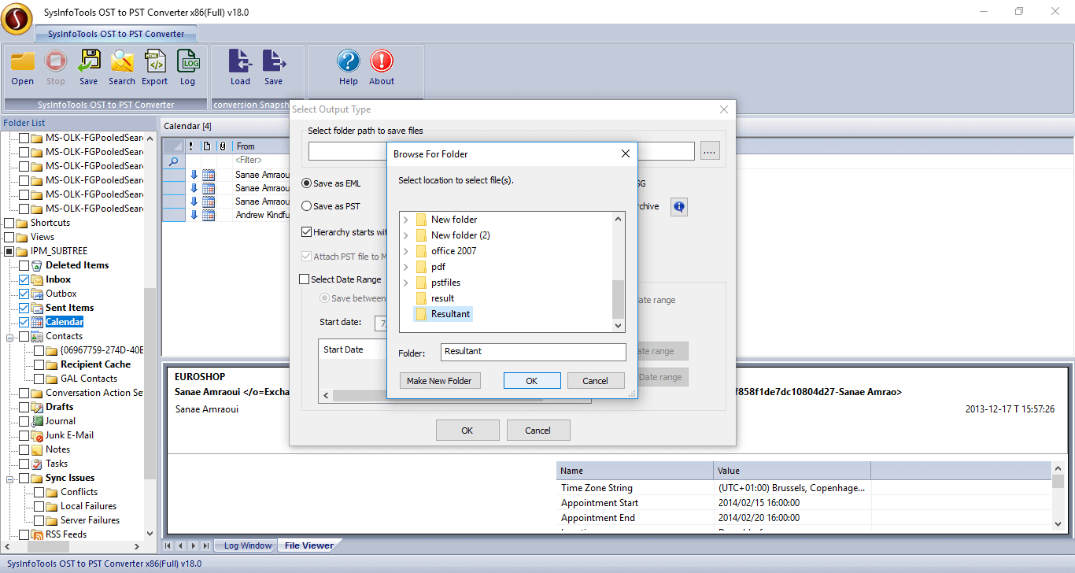Toggle the Hierarchy starts with checkbox
The image size is (1075, 573).
click(307, 232)
